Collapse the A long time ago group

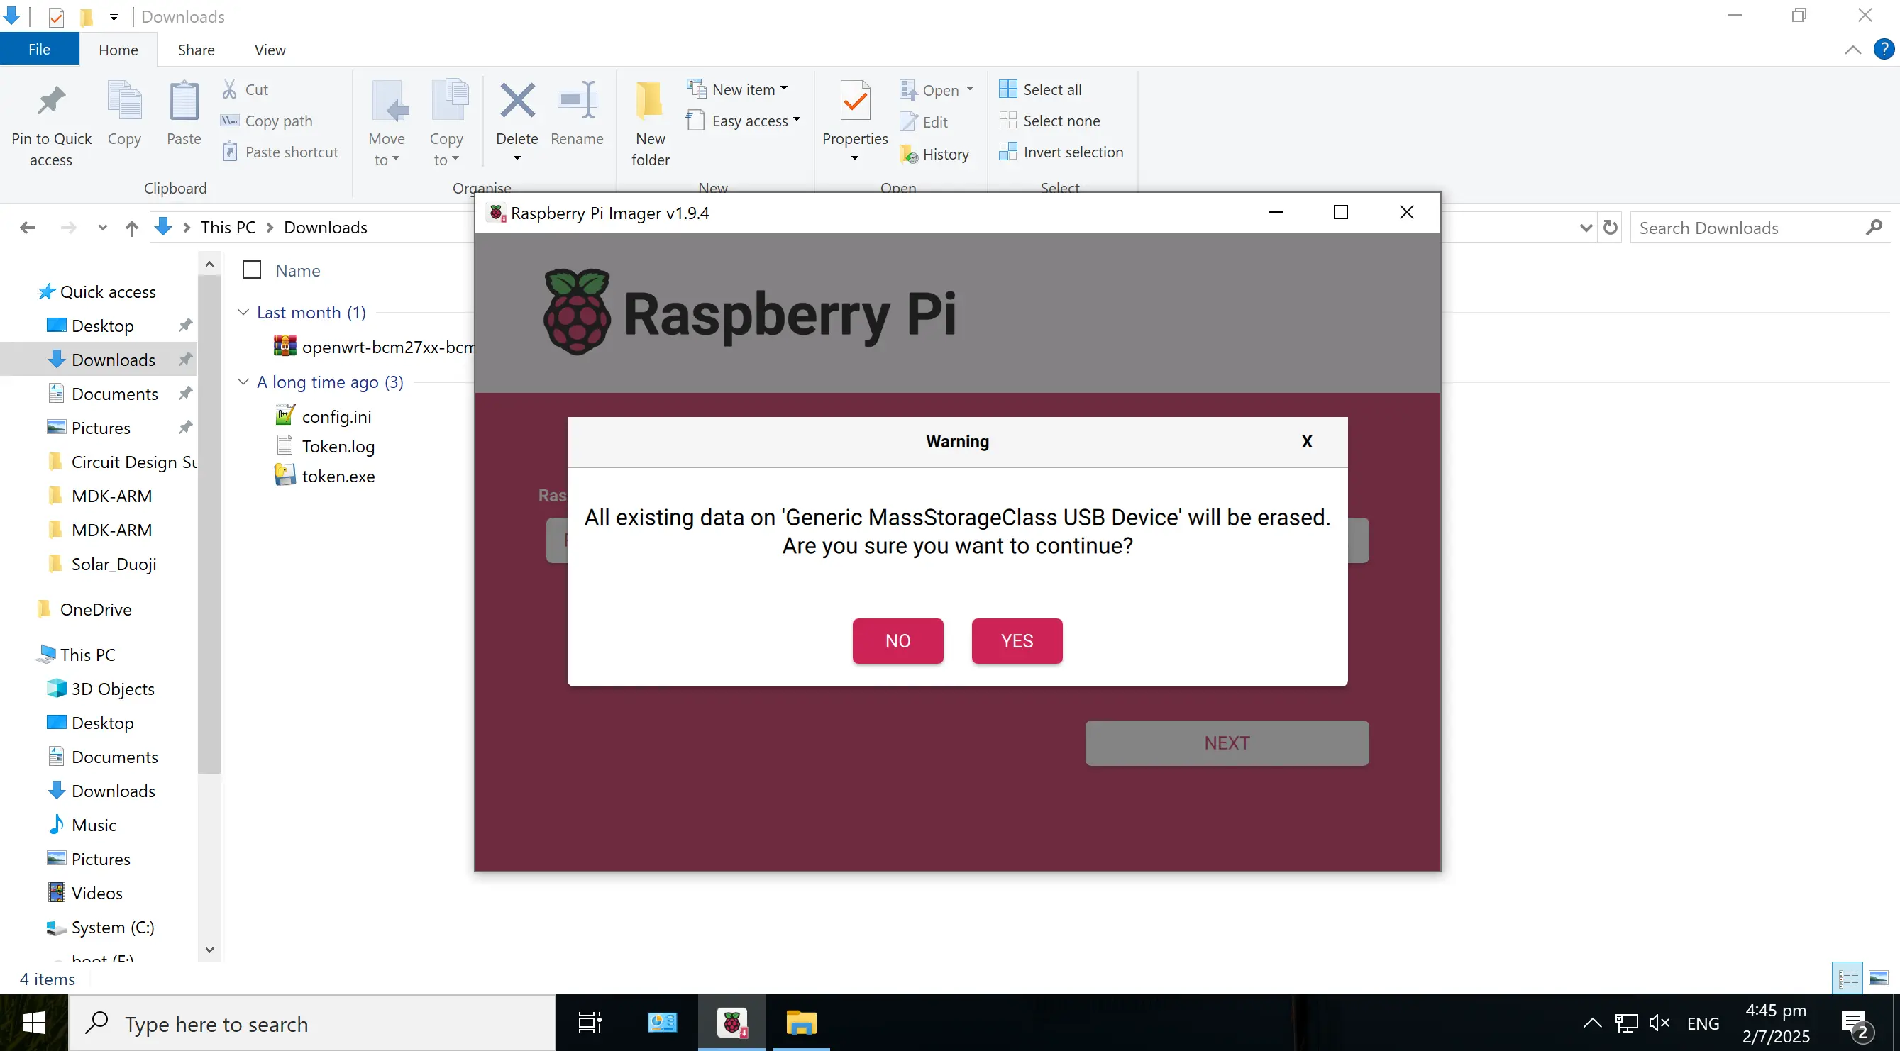pos(243,382)
